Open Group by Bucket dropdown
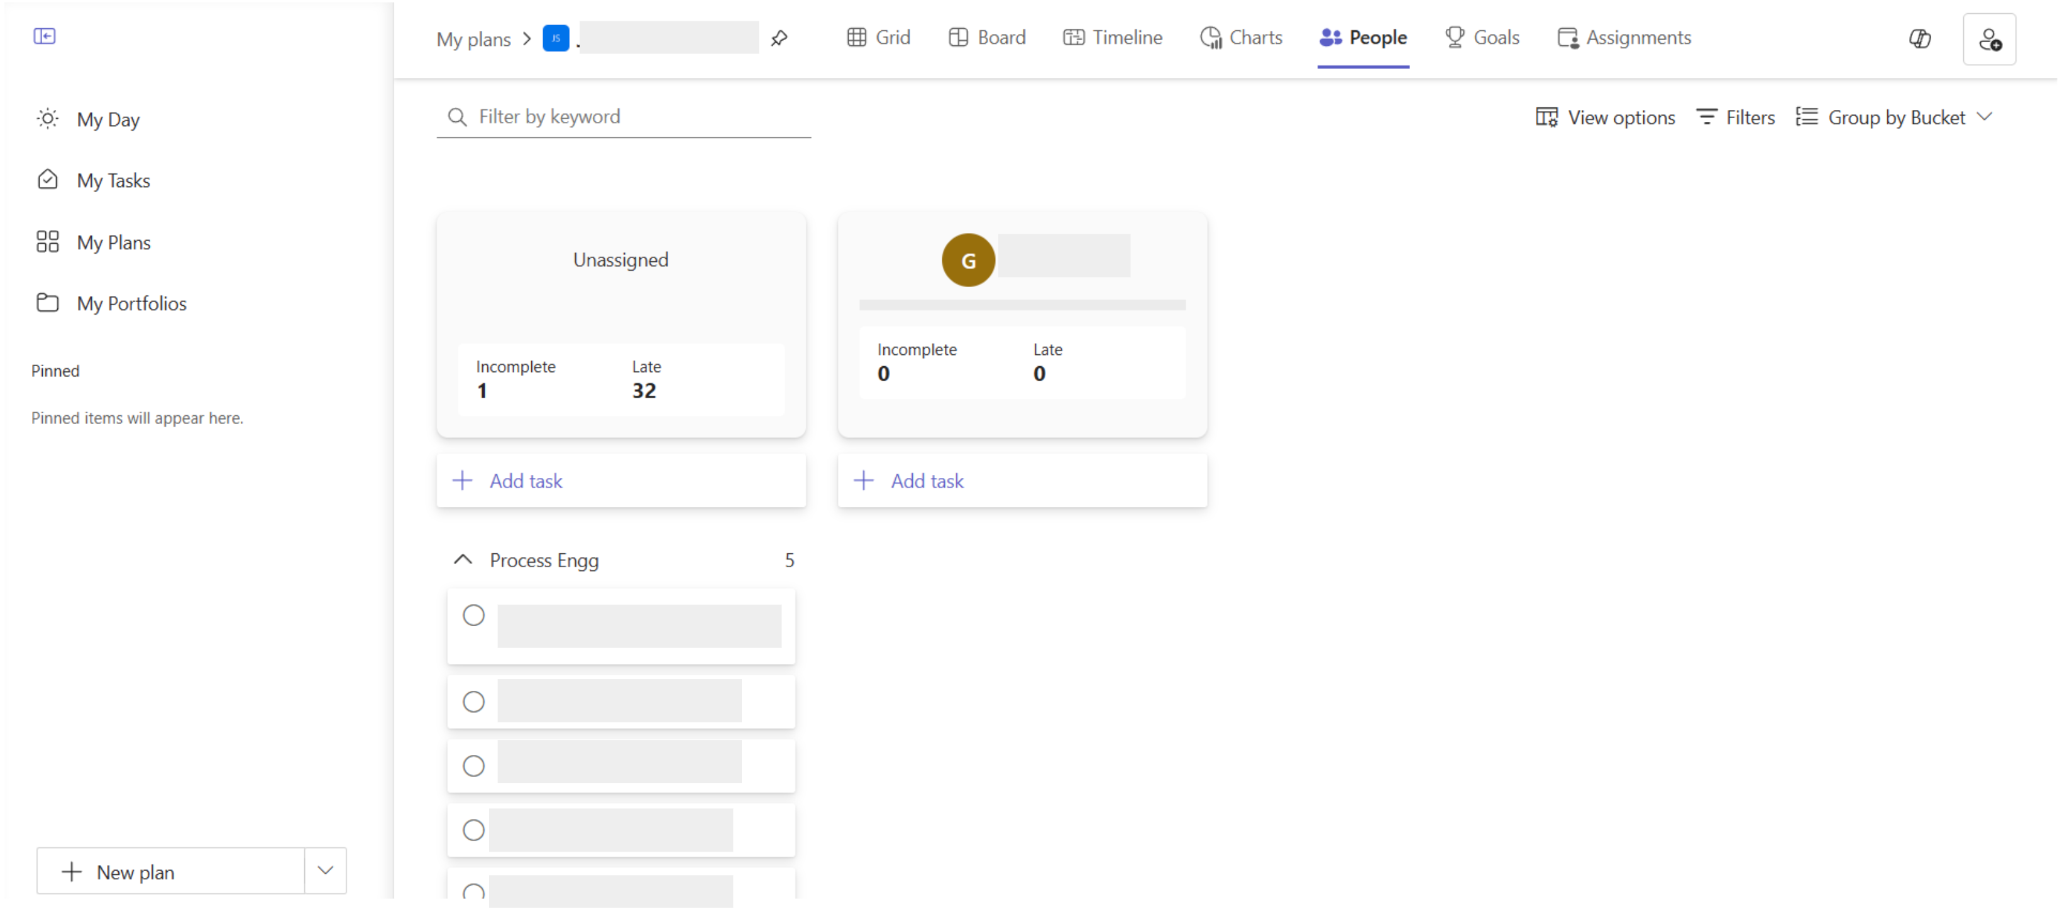2067x917 pixels. [x=1893, y=118]
